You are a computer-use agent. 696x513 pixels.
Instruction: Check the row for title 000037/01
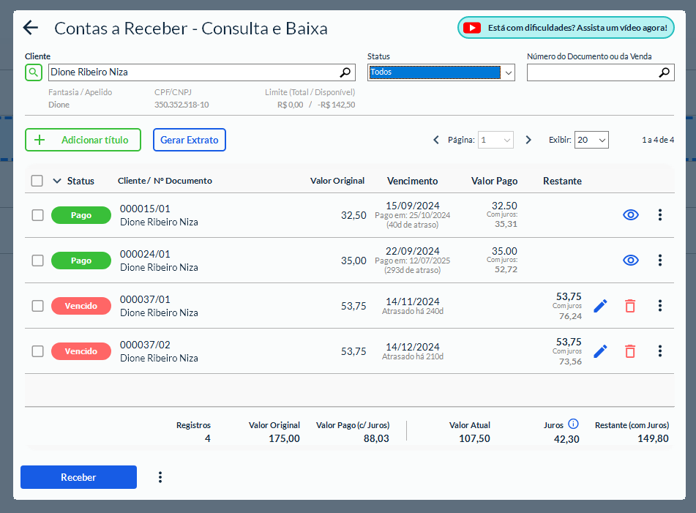point(37,306)
